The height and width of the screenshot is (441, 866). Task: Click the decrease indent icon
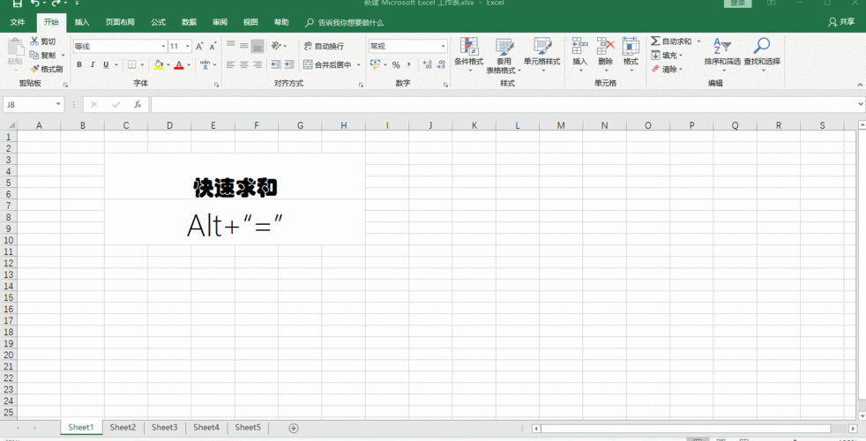276,64
